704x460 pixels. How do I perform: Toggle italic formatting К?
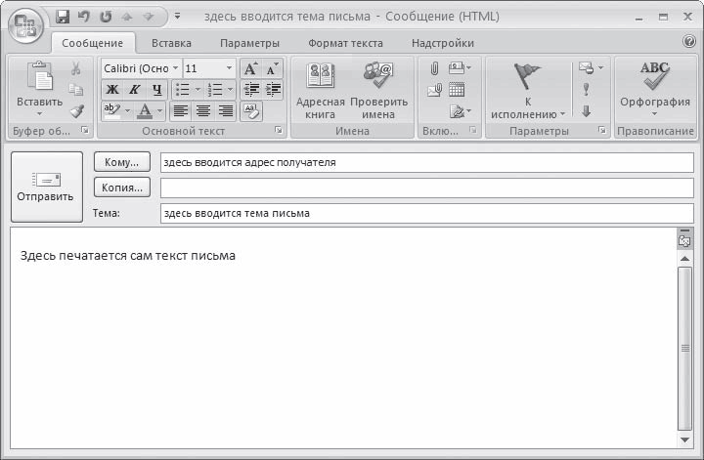tap(134, 90)
